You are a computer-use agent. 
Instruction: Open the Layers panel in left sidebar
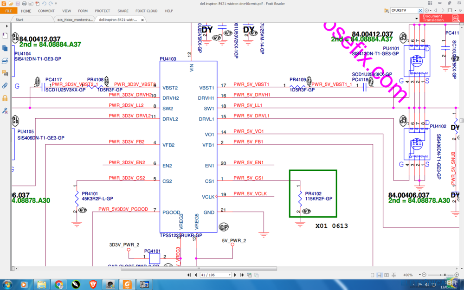(5, 61)
